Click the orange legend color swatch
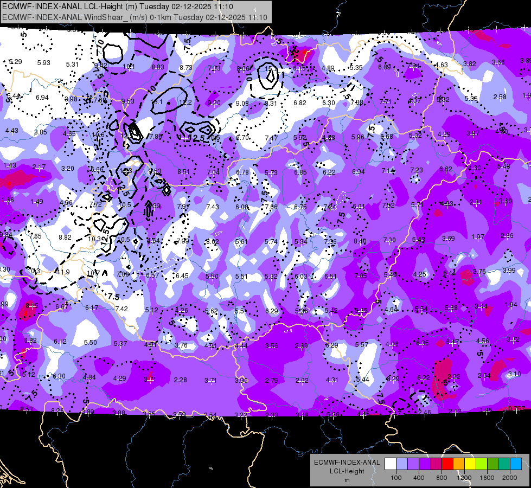This screenshot has width=531, height=488. pyautogui.click(x=459, y=464)
